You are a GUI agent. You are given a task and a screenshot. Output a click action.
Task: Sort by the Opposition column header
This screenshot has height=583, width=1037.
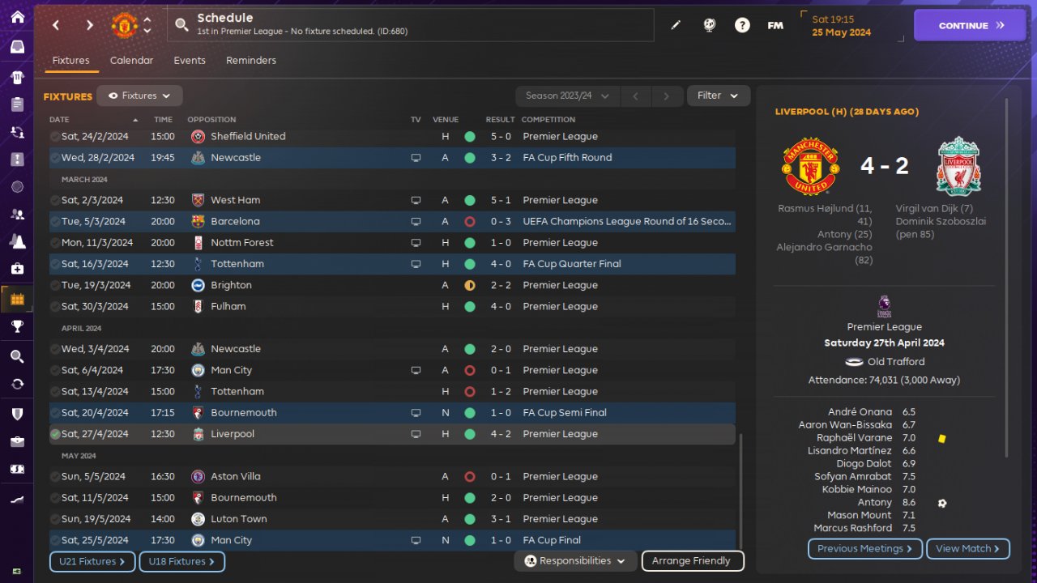(211, 120)
